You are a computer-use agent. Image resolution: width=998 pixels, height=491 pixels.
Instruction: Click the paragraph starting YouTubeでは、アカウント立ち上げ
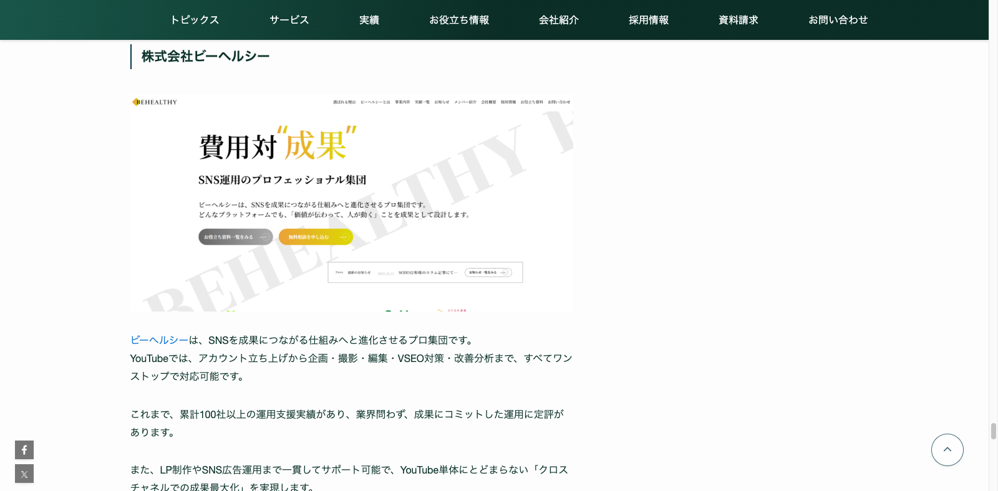coord(351,368)
